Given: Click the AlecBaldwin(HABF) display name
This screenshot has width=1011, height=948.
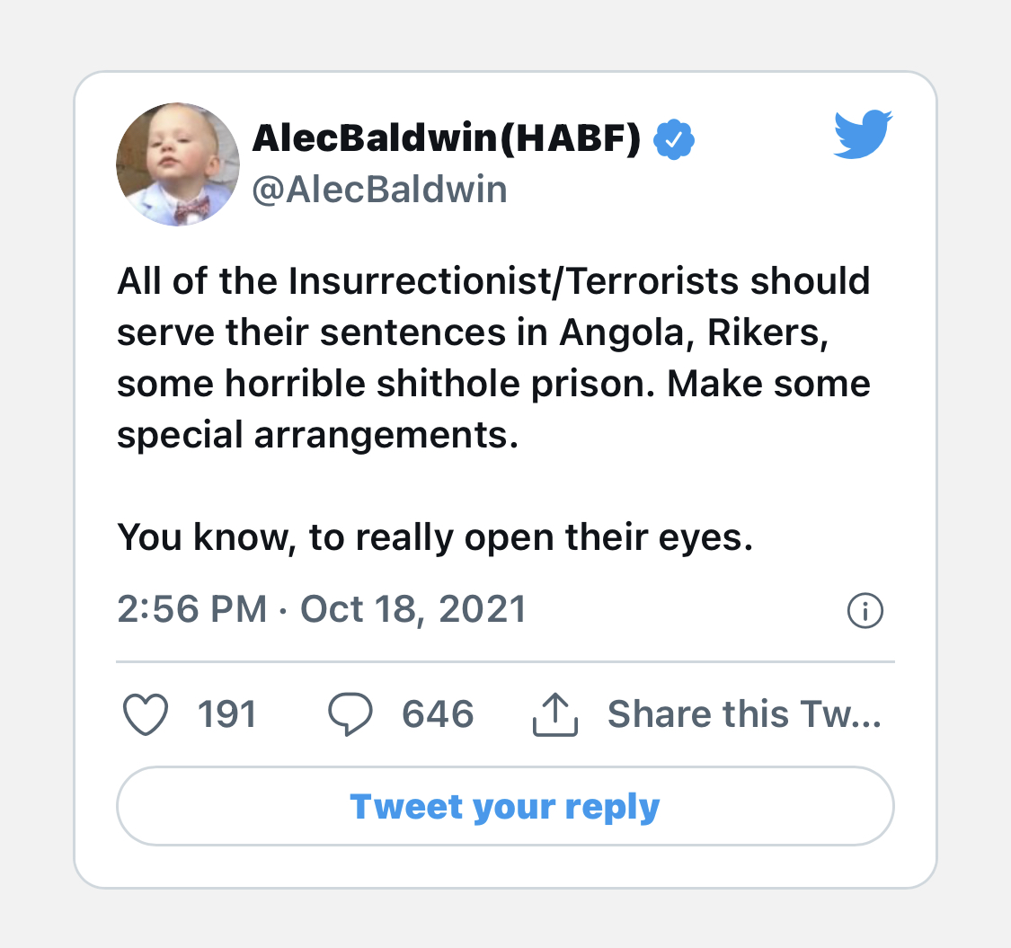Looking at the screenshot, I should 447,138.
